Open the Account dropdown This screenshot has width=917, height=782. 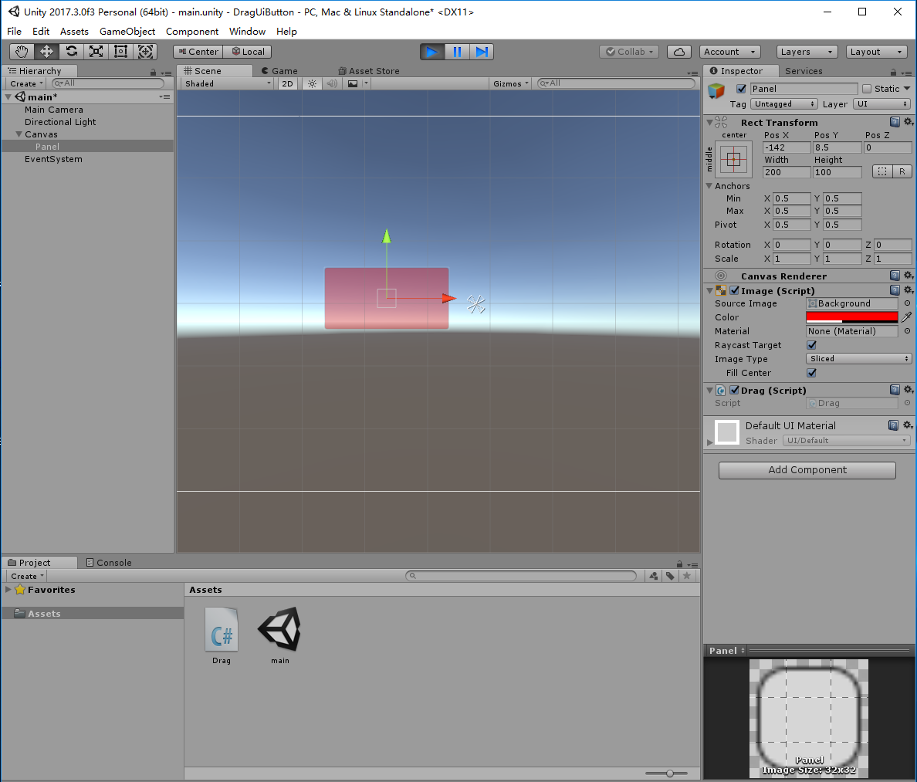pos(729,52)
